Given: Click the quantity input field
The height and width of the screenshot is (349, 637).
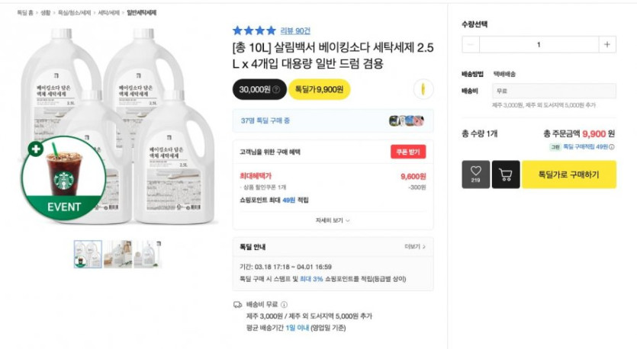Looking at the screenshot, I should coord(539,44).
